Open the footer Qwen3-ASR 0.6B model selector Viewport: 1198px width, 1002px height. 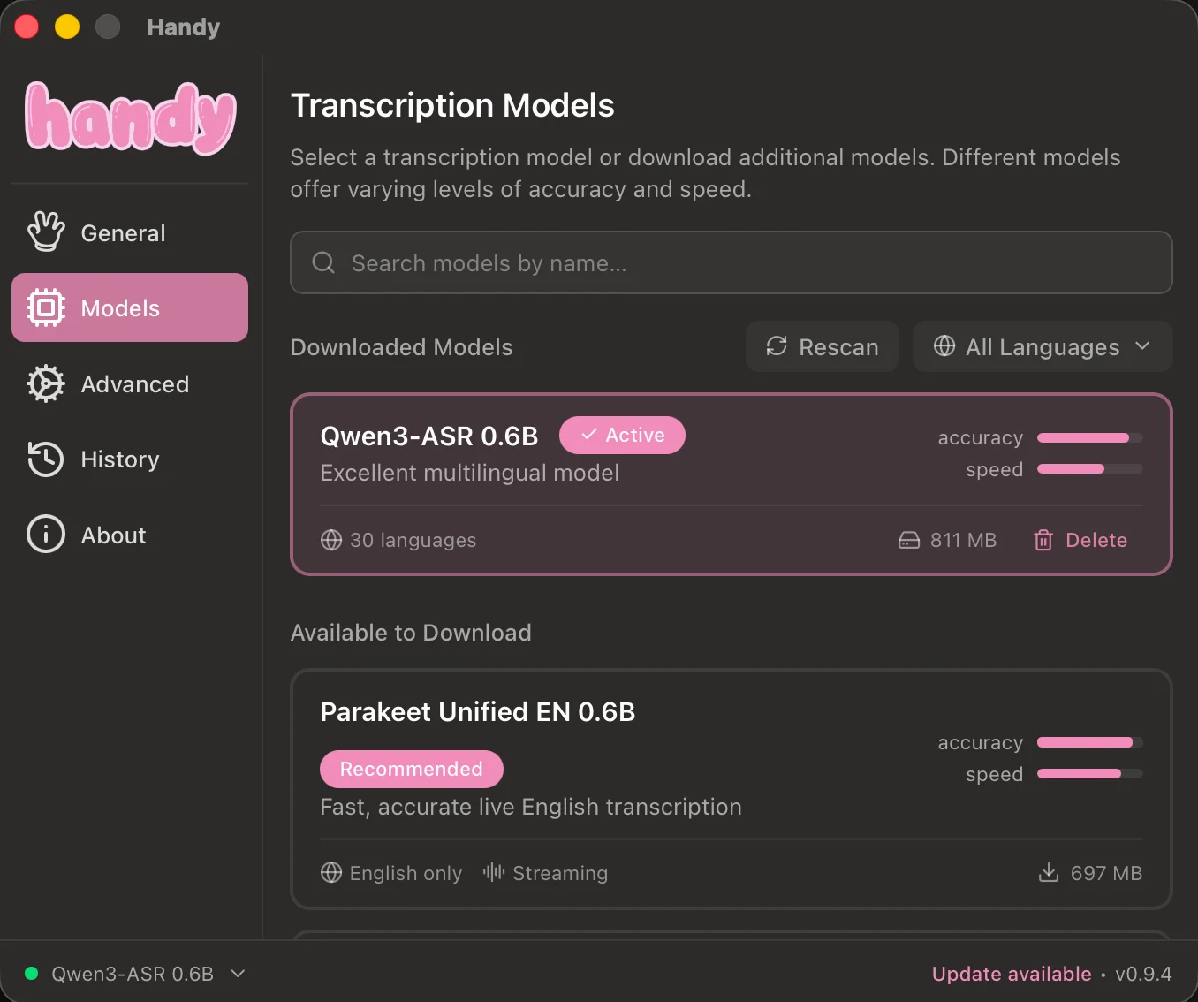click(135, 974)
